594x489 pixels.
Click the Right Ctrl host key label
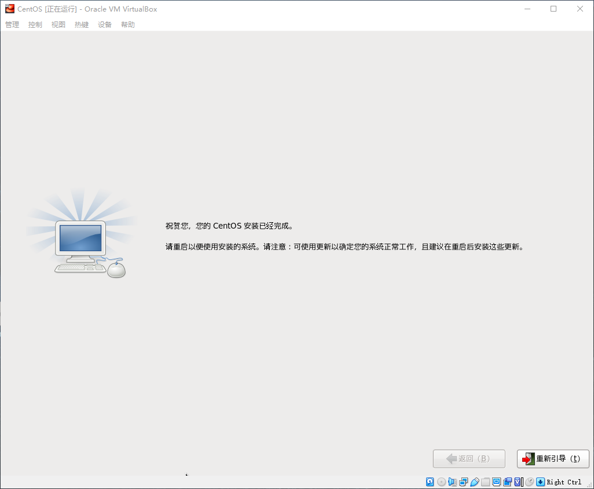tap(564, 482)
